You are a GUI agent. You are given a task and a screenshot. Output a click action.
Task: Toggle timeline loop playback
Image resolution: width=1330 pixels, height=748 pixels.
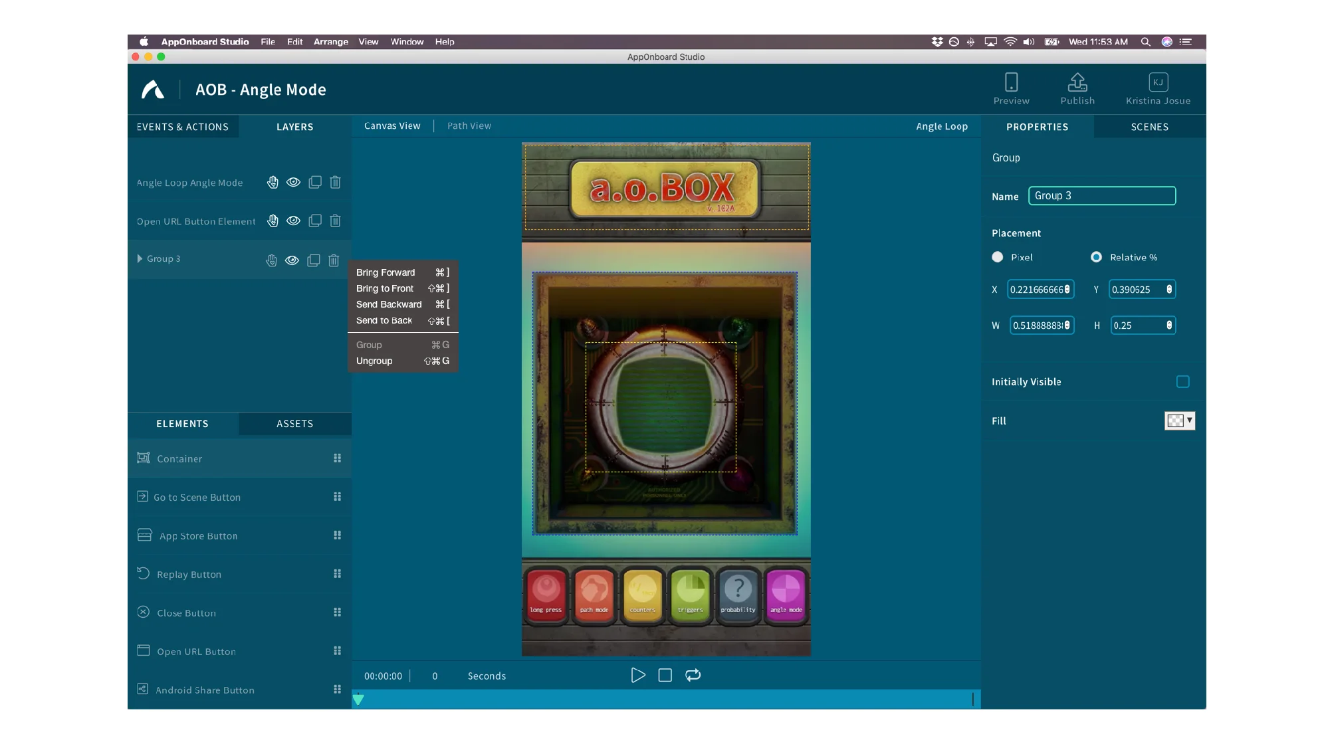click(693, 676)
